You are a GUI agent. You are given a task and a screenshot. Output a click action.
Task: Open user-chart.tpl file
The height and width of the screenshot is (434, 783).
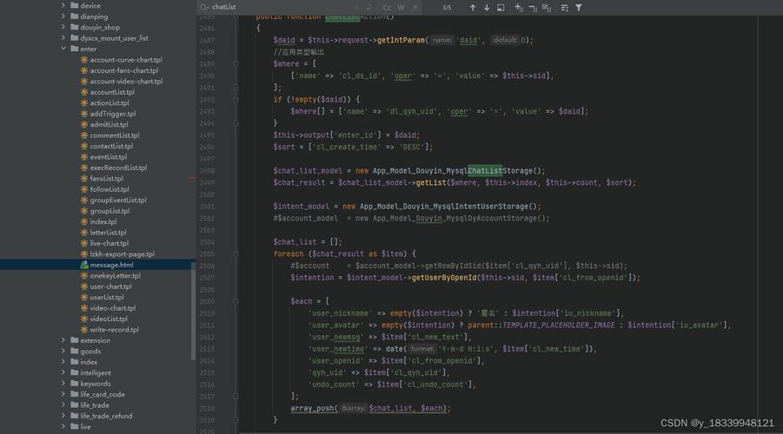(111, 286)
